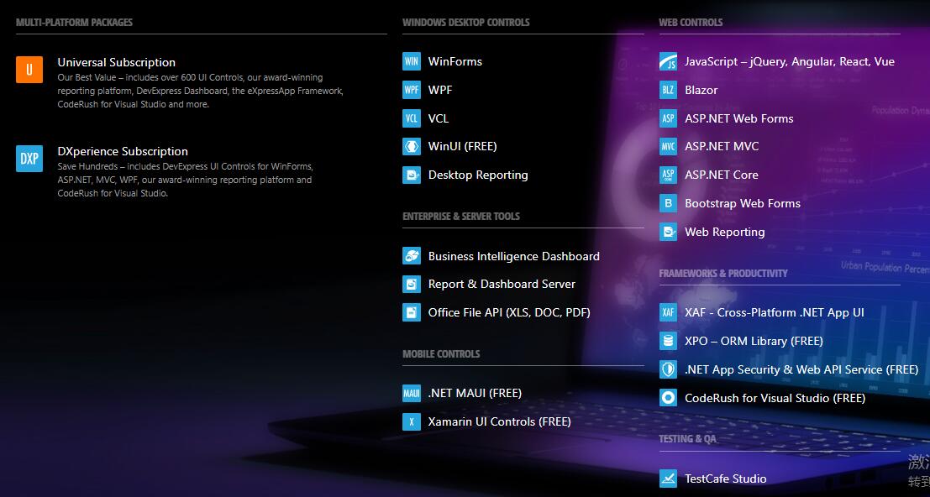The image size is (930, 497).
Task: Open Business Intelligence Dashboard
Action: tap(513, 256)
